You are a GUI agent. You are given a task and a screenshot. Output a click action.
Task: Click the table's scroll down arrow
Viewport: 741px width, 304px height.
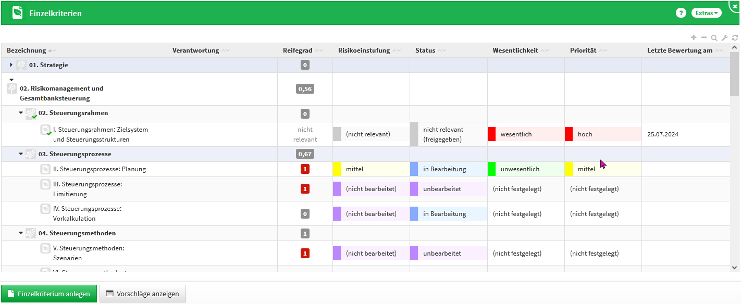tap(735, 267)
